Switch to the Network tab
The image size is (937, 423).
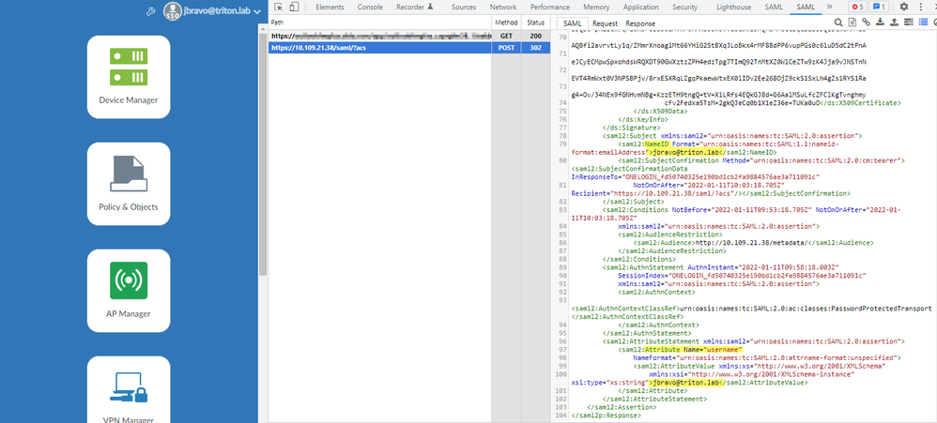click(502, 7)
